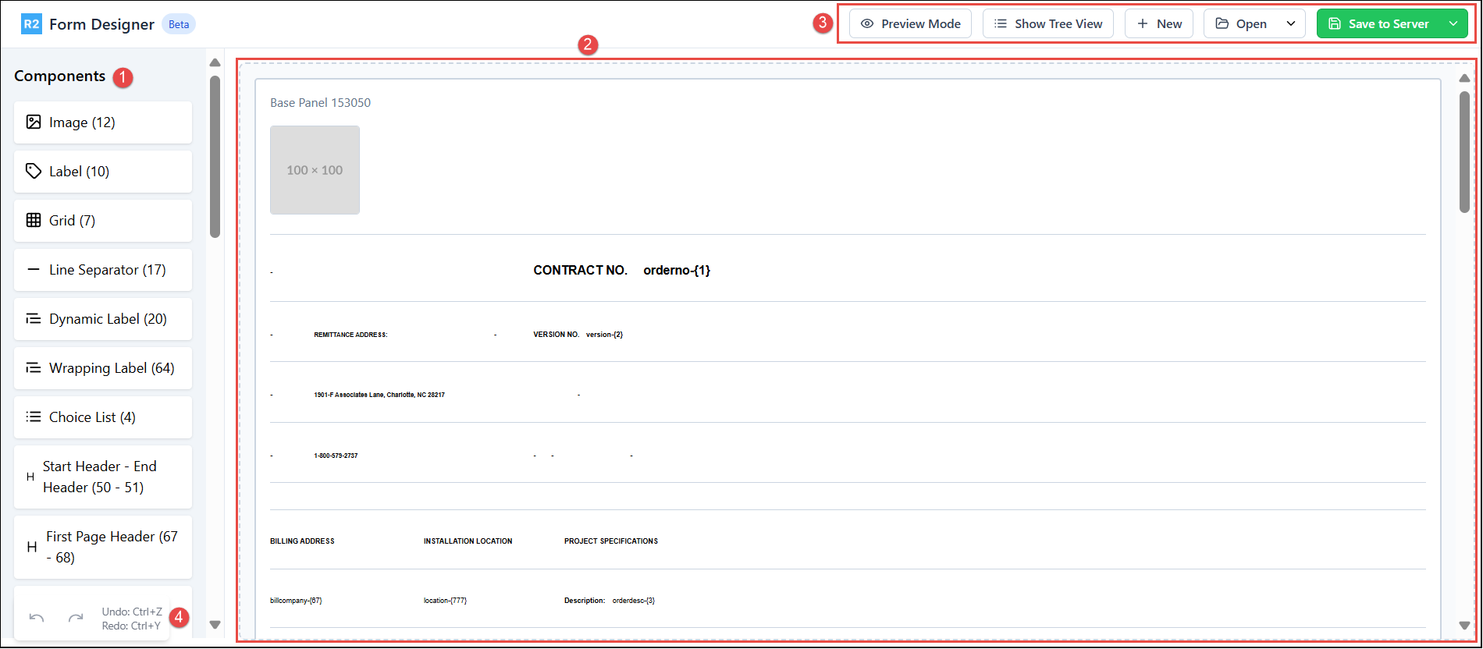Choose the Grid (7) component

click(x=103, y=221)
